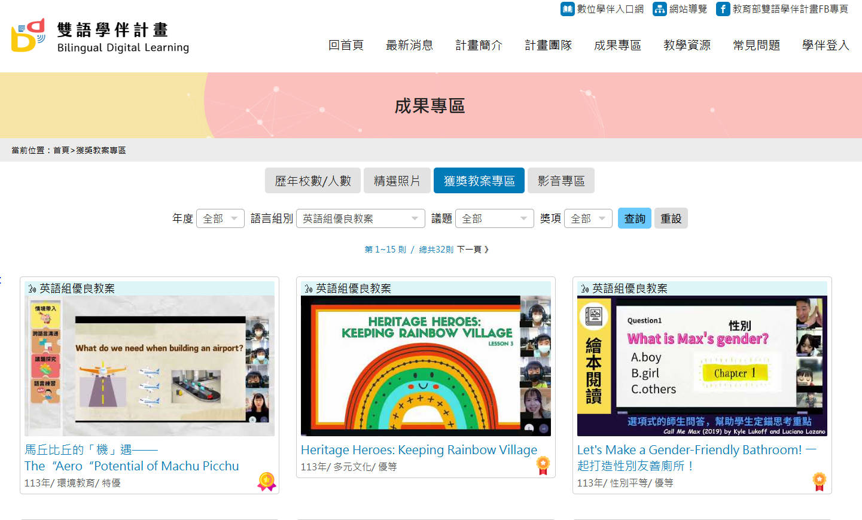Switch to the 歷年校數/人數 tab
Viewport: 862px width, 520px height.
click(x=313, y=181)
